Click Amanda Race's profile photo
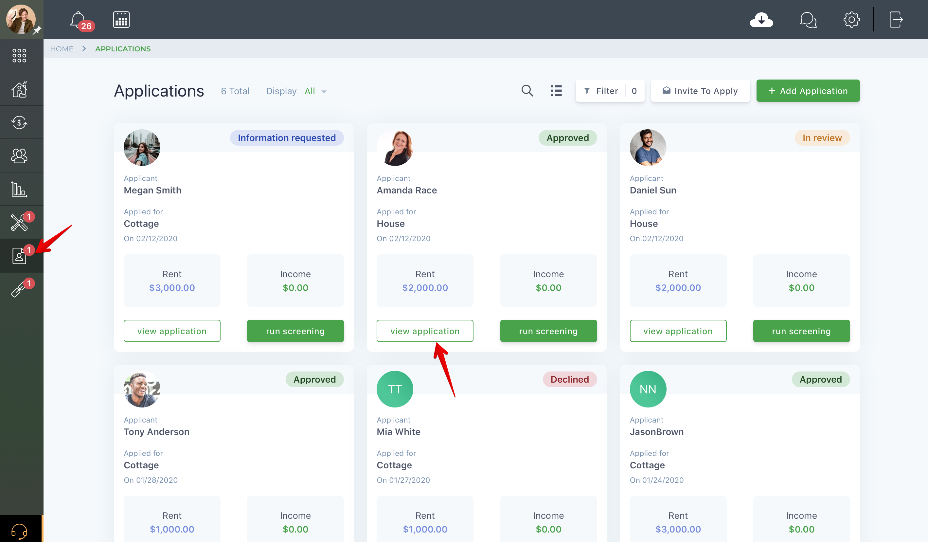This screenshot has width=928, height=542. (395, 147)
